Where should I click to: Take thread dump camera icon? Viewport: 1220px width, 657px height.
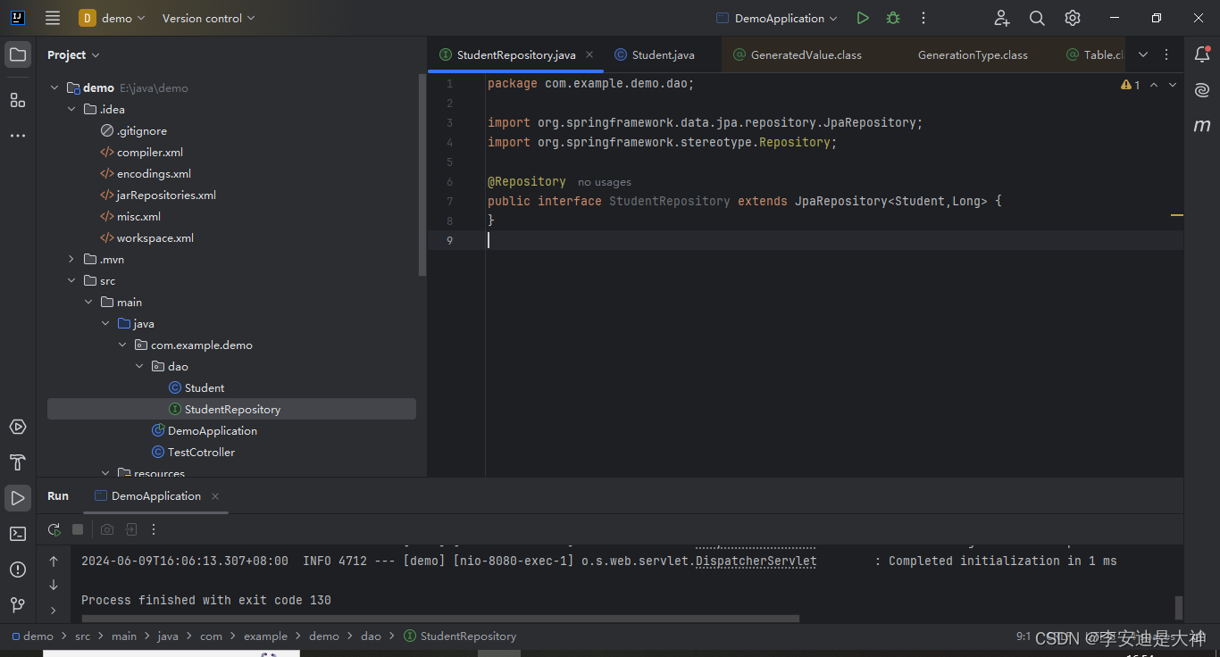click(107, 529)
